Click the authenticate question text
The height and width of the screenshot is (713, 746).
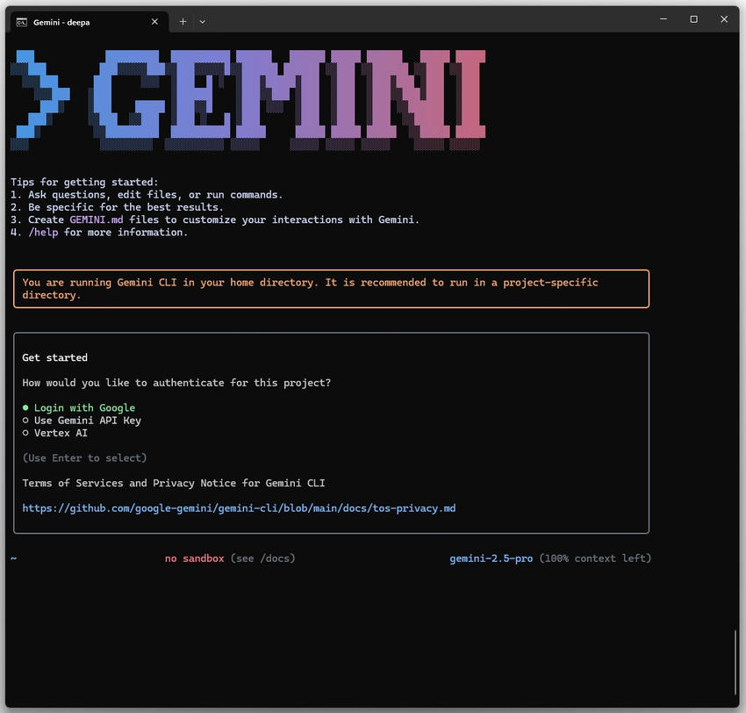pos(176,383)
